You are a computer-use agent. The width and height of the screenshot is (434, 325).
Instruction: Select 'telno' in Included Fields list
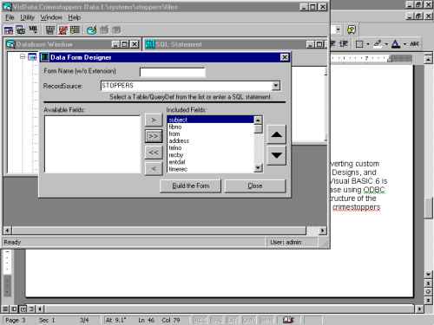[210, 147]
